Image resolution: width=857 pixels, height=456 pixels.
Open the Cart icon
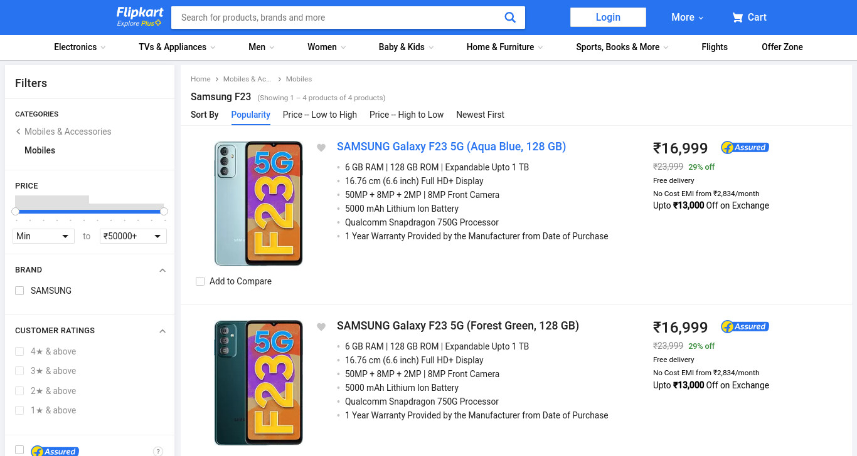(x=738, y=18)
